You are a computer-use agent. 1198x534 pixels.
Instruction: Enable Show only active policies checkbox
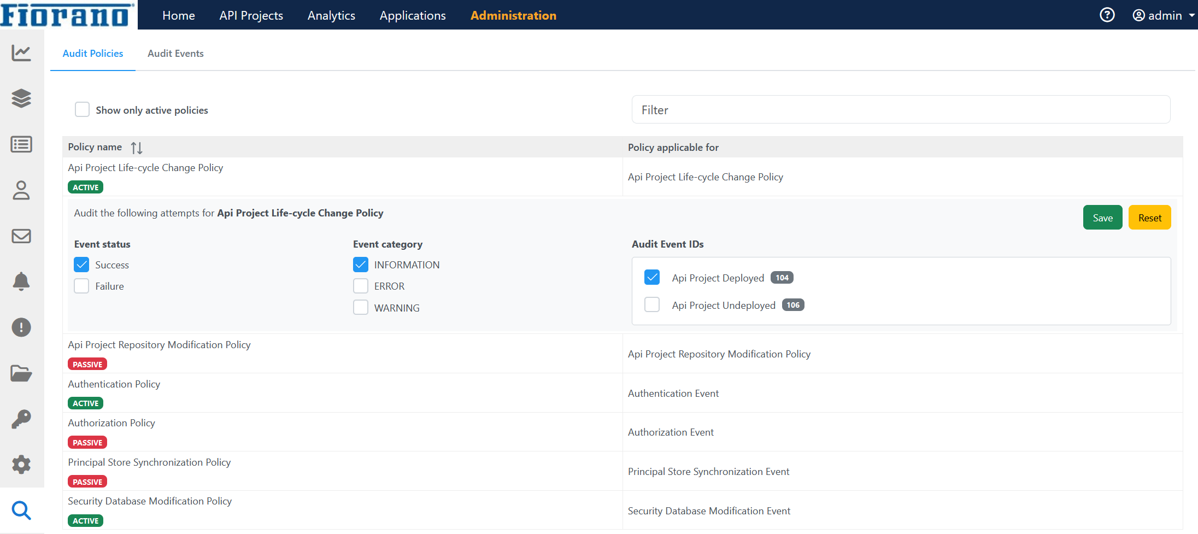click(82, 110)
